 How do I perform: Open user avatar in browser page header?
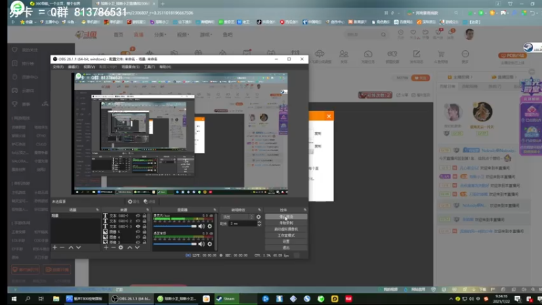click(469, 35)
